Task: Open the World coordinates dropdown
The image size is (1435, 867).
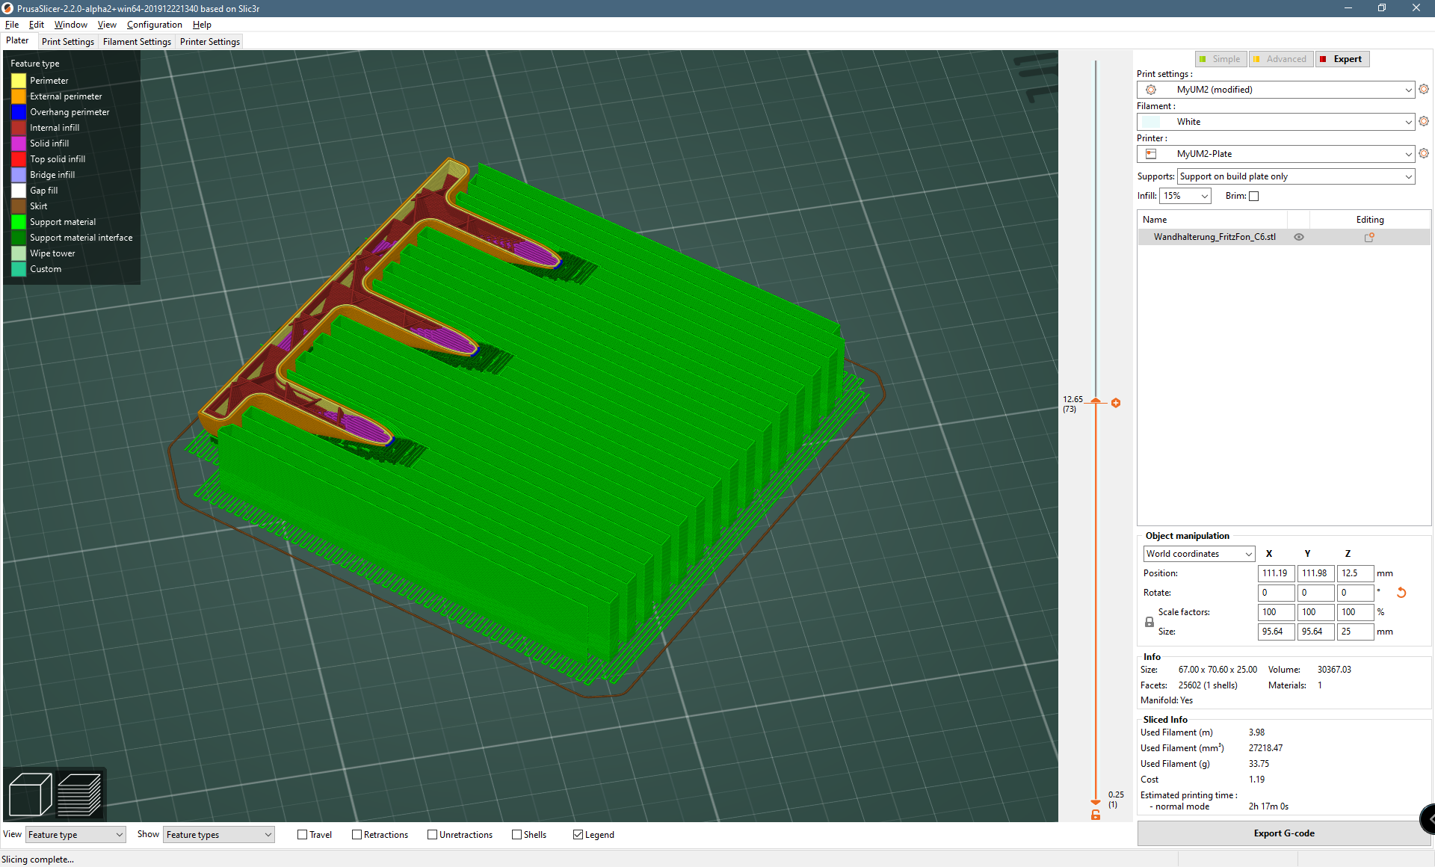Action: (1198, 554)
